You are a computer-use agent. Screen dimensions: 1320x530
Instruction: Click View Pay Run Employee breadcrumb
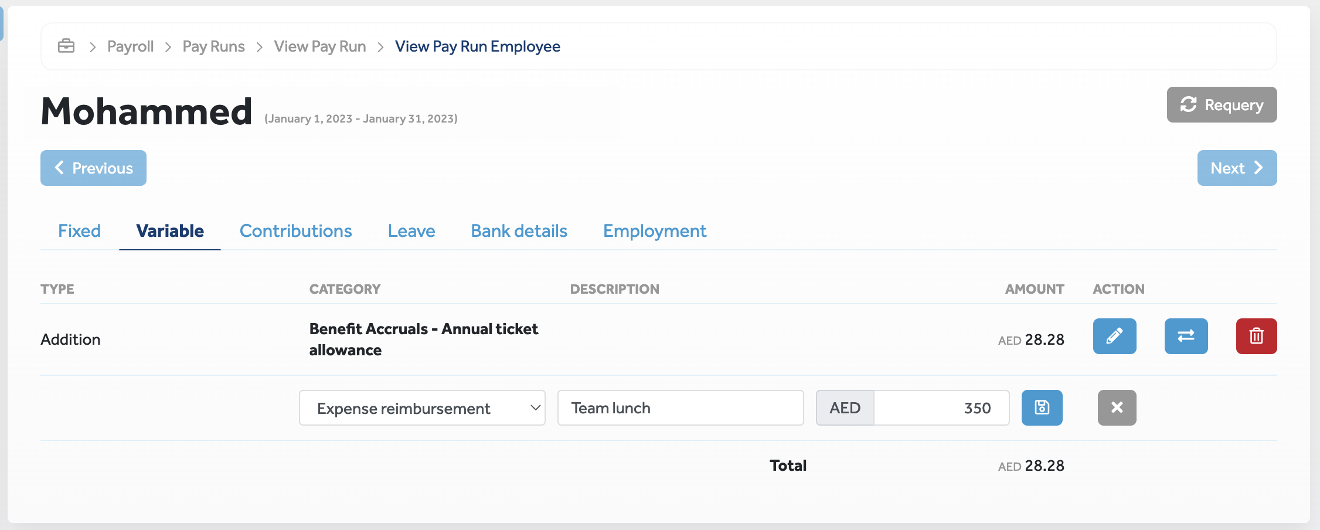pos(478,46)
